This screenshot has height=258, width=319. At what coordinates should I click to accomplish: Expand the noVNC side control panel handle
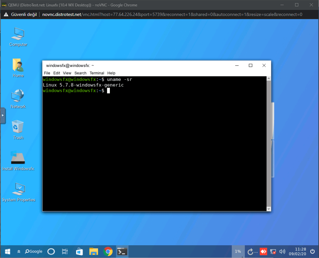pyautogui.click(x=3, y=116)
